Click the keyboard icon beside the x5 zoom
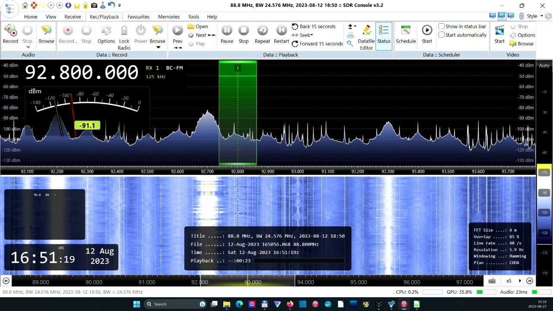 (x=492, y=281)
